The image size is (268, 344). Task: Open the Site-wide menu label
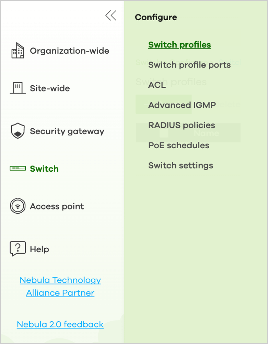(x=50, y=88)
